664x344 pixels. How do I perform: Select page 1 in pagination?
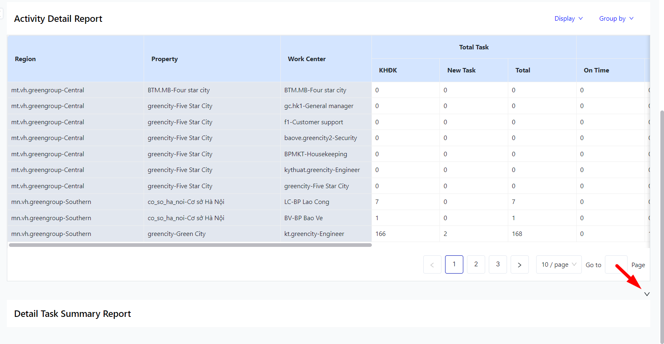pos(454,265)
